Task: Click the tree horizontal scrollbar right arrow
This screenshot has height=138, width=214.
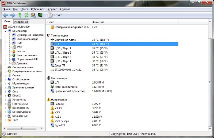Action: 42,128
